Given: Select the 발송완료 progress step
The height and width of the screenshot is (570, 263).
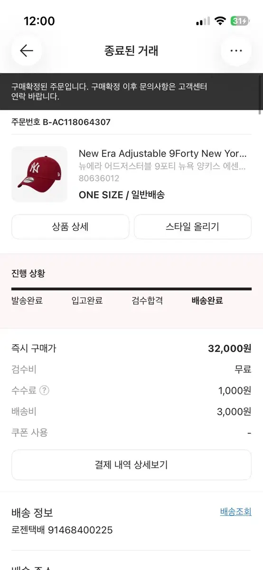Looking at the screenshot, I should pos(27,300).
